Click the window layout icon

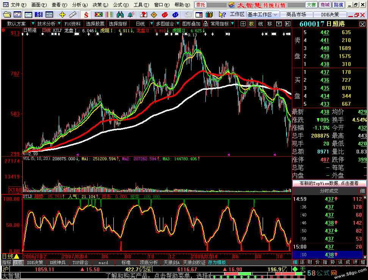[199, 14]
